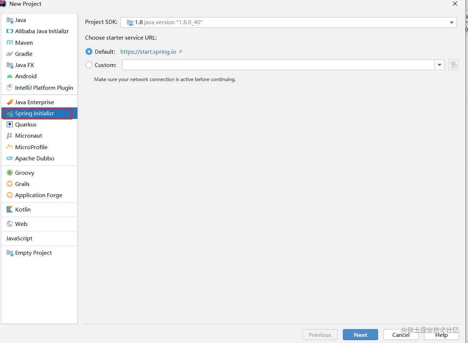
Task: Select the MicroProfile label
Action: [x=31, y=147]
